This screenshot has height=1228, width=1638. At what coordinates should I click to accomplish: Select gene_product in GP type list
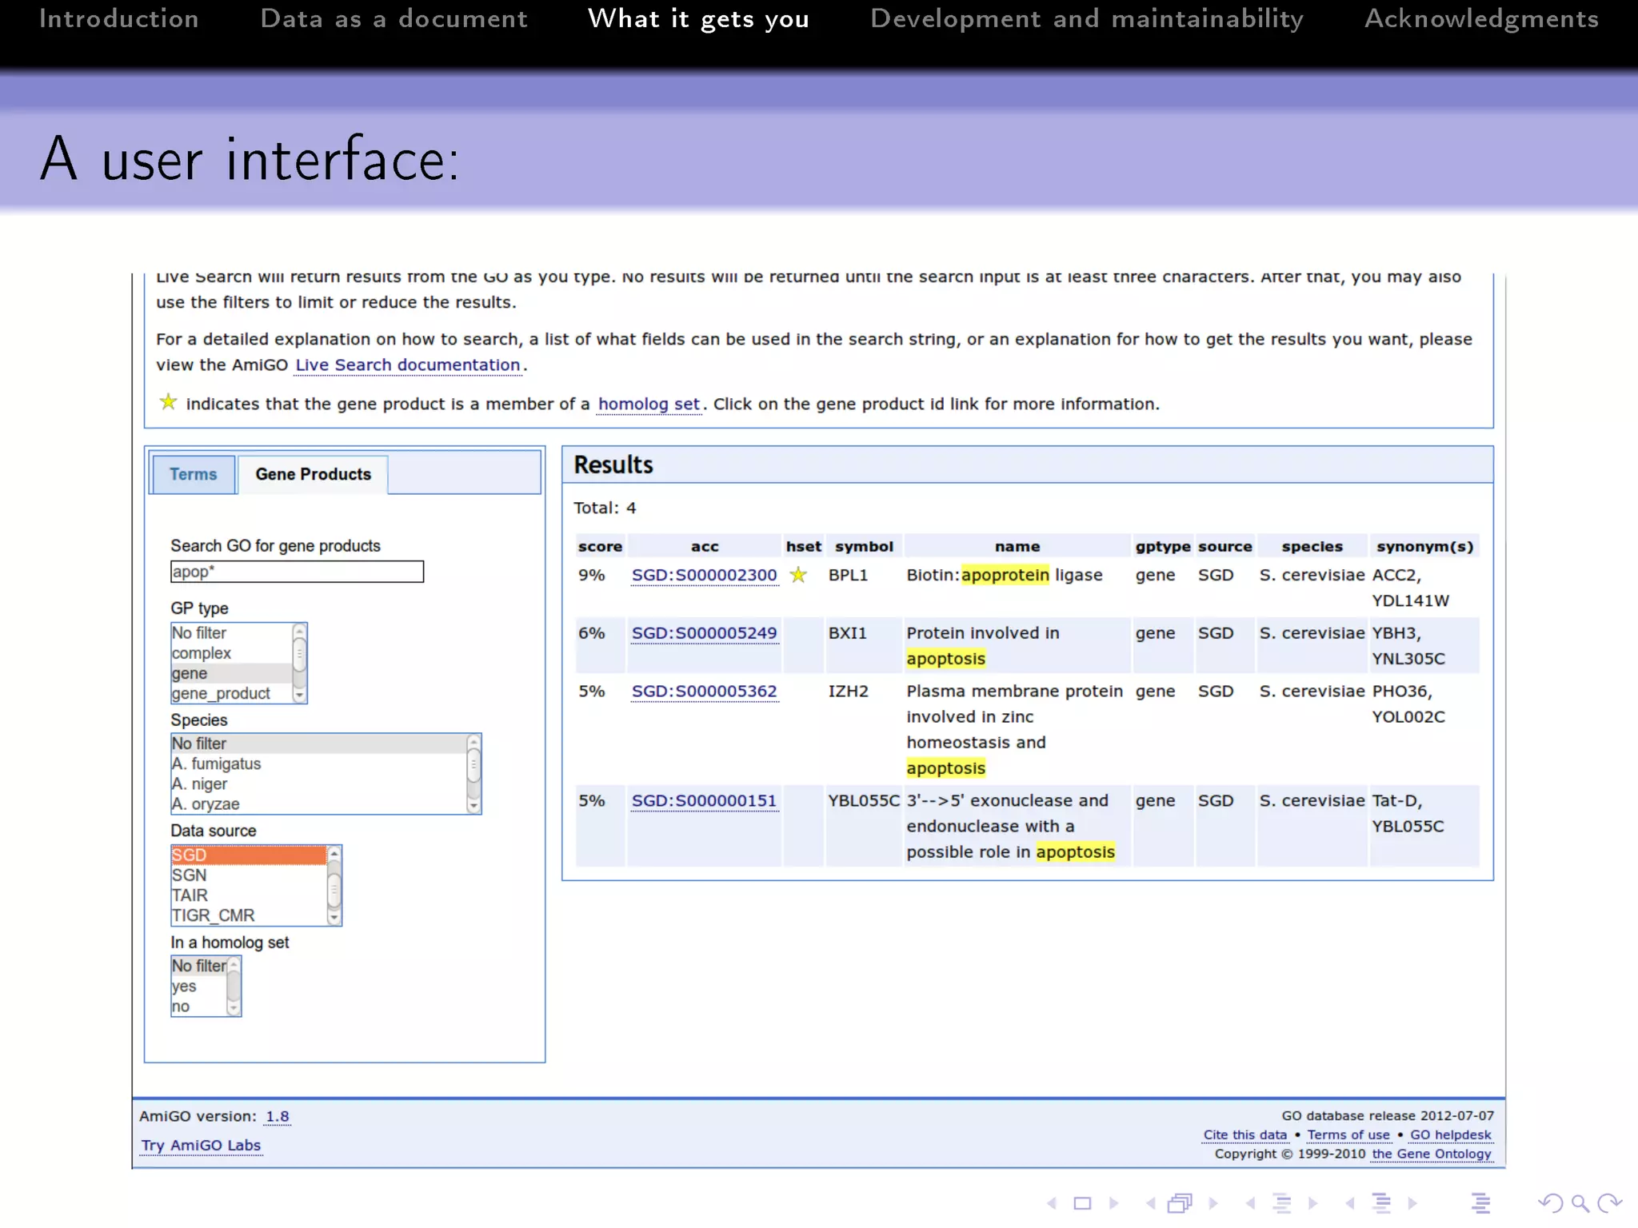(x=231, y=693)
